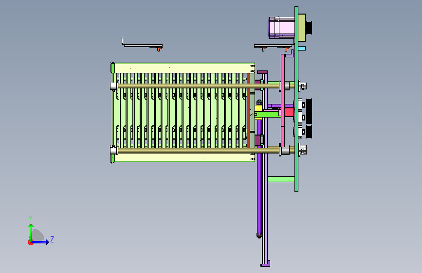This screenshot has height=273, width=422.
Task: Pick the orange fastener under left rail
Action: [159, 49]
